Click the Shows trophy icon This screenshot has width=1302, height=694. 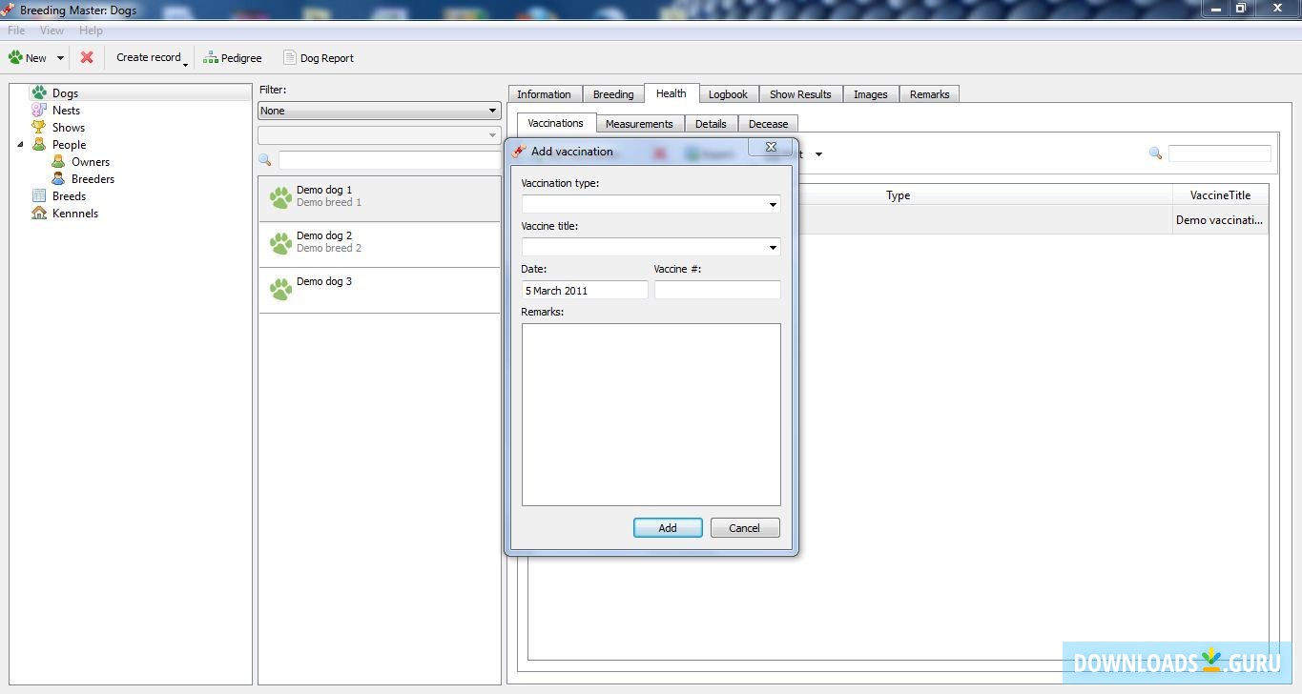click(x=39, y=127)
